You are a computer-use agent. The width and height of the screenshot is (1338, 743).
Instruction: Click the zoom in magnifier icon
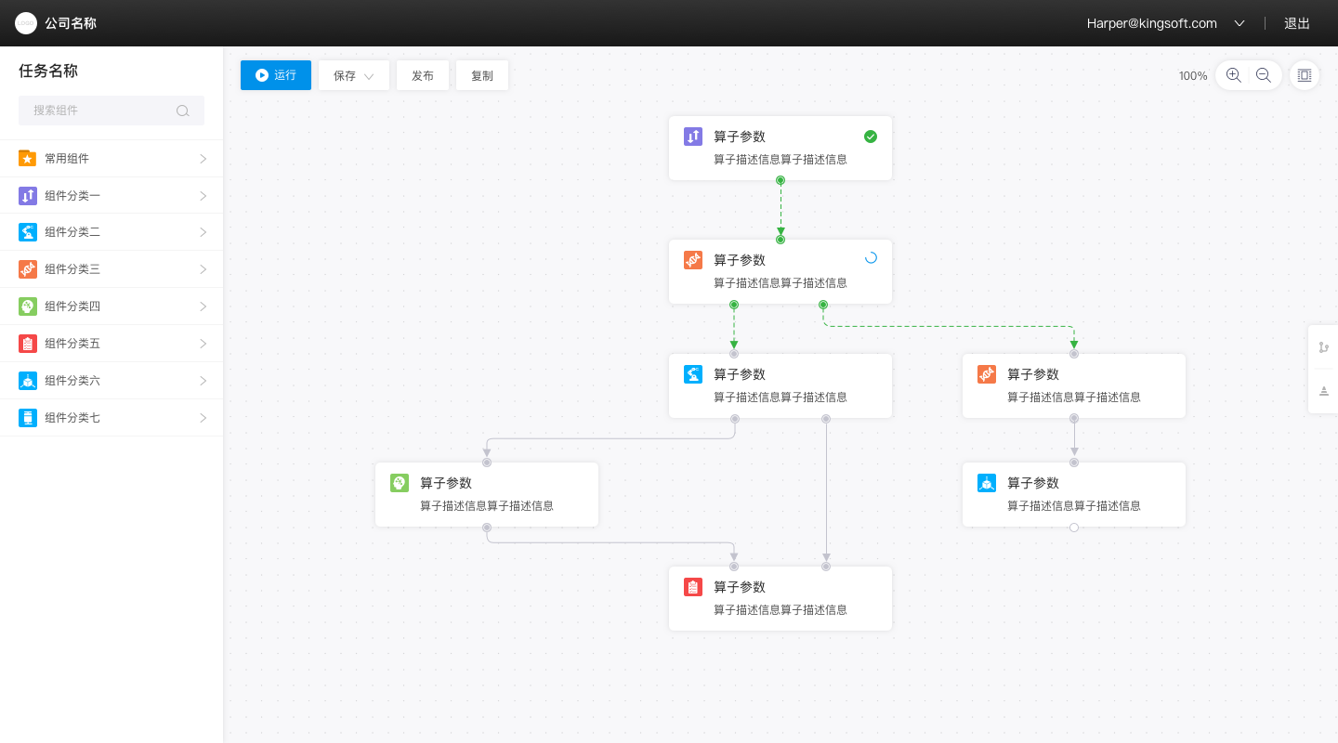(x=1233, y=75)
